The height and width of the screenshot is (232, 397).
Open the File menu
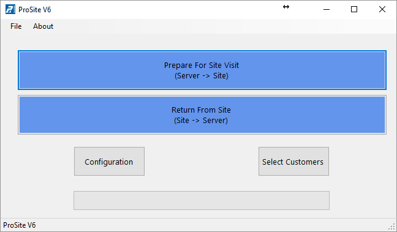point(16,26)
